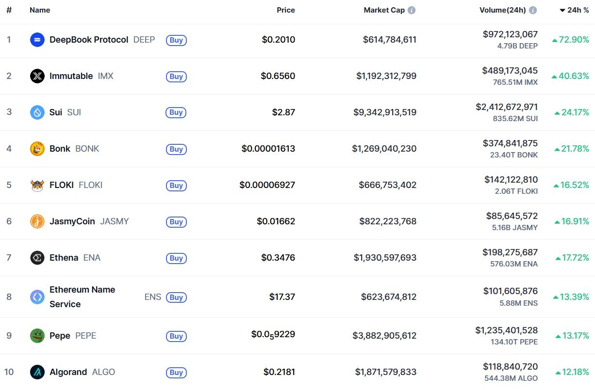Sort by 24h % dropdown arrow

[562, 10]
